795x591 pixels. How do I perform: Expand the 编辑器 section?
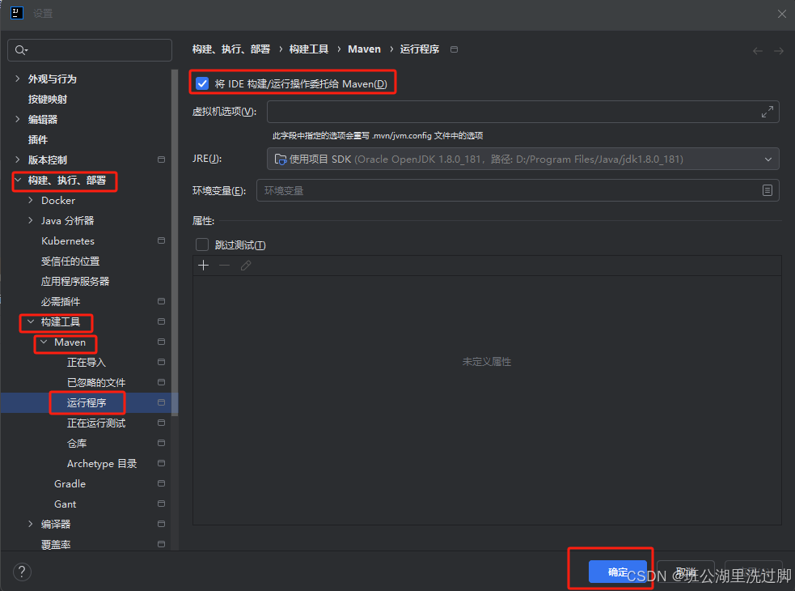coord(18,119)
